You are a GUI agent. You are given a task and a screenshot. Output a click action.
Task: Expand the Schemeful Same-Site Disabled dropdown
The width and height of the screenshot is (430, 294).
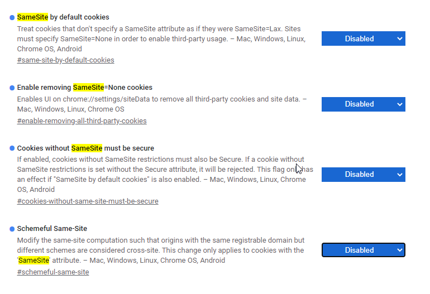(363, 250)
